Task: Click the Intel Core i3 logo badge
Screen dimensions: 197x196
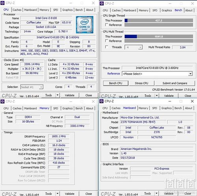Action: coord(85,25)
